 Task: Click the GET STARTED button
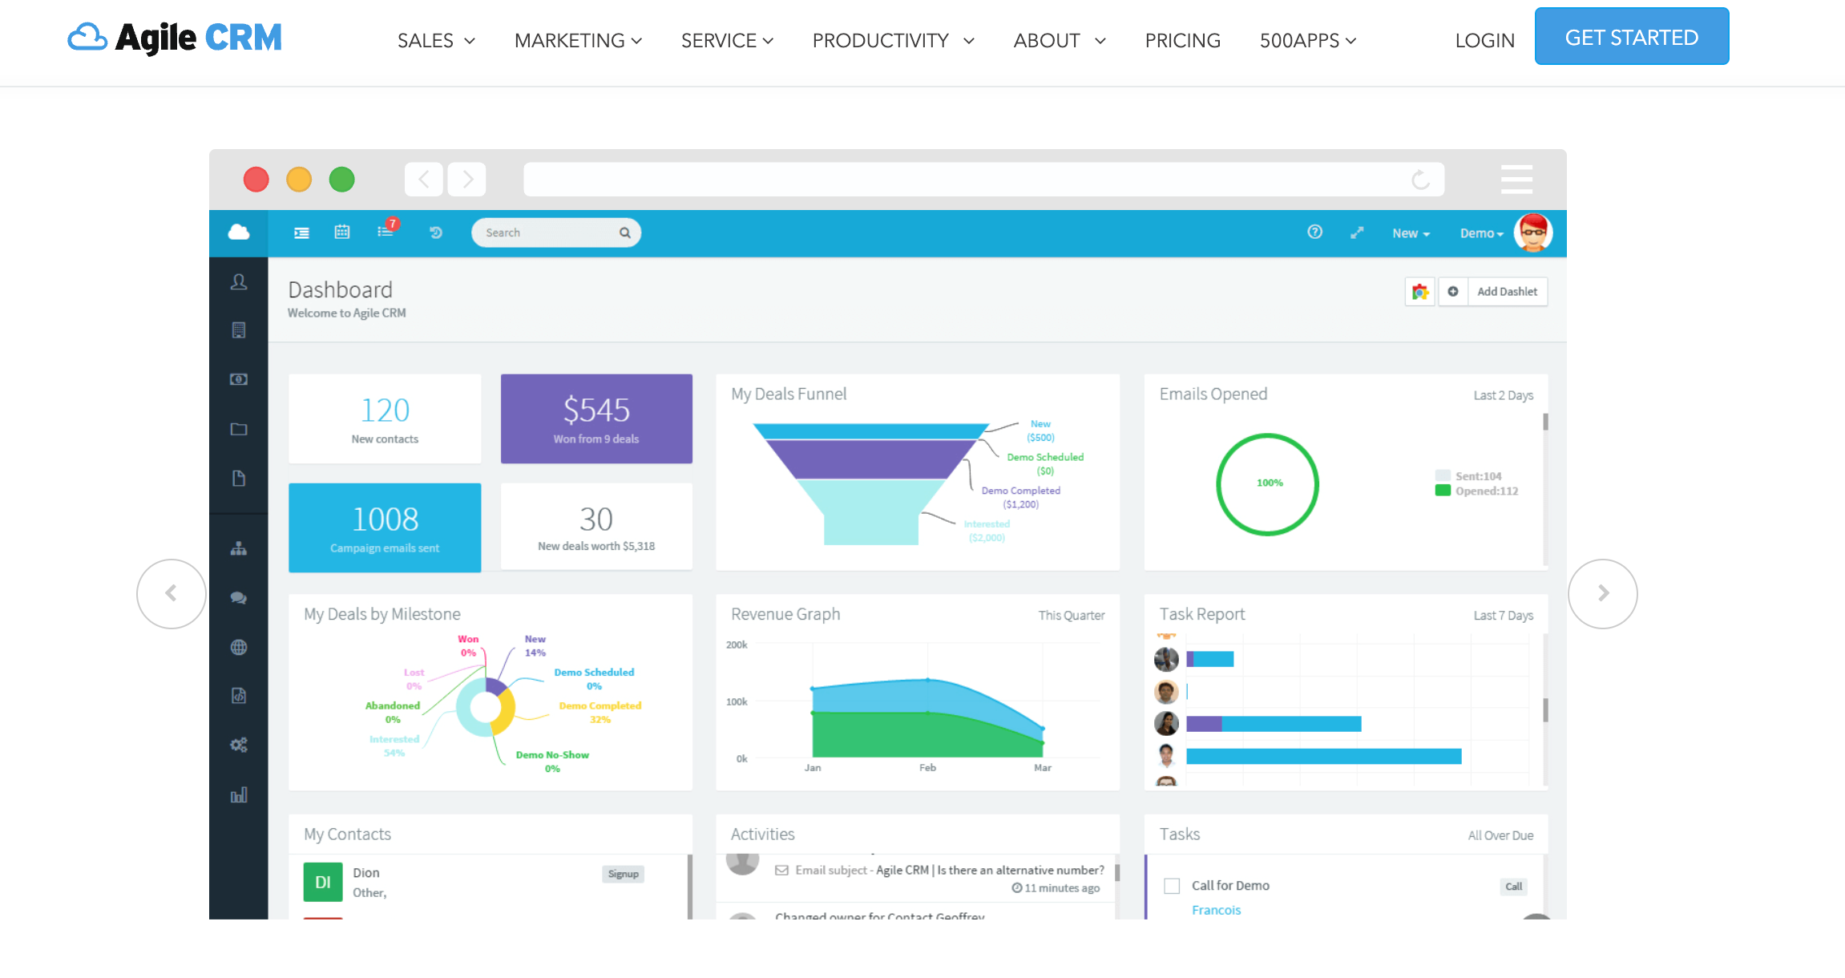(x=1632, y=36)
